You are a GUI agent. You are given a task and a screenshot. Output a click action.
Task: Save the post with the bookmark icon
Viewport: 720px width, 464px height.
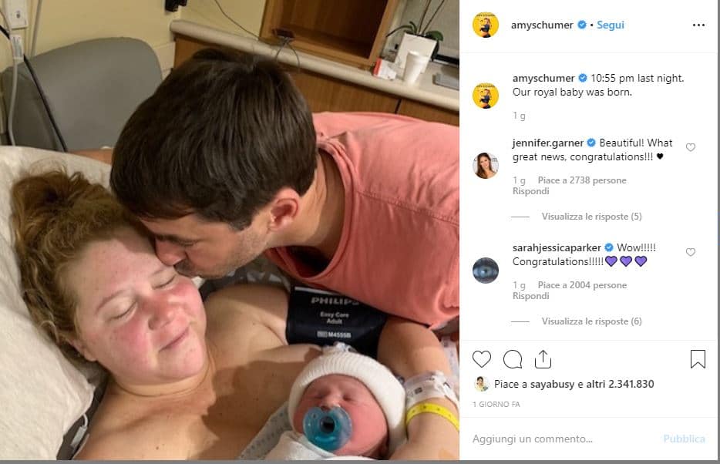point(698,359)
